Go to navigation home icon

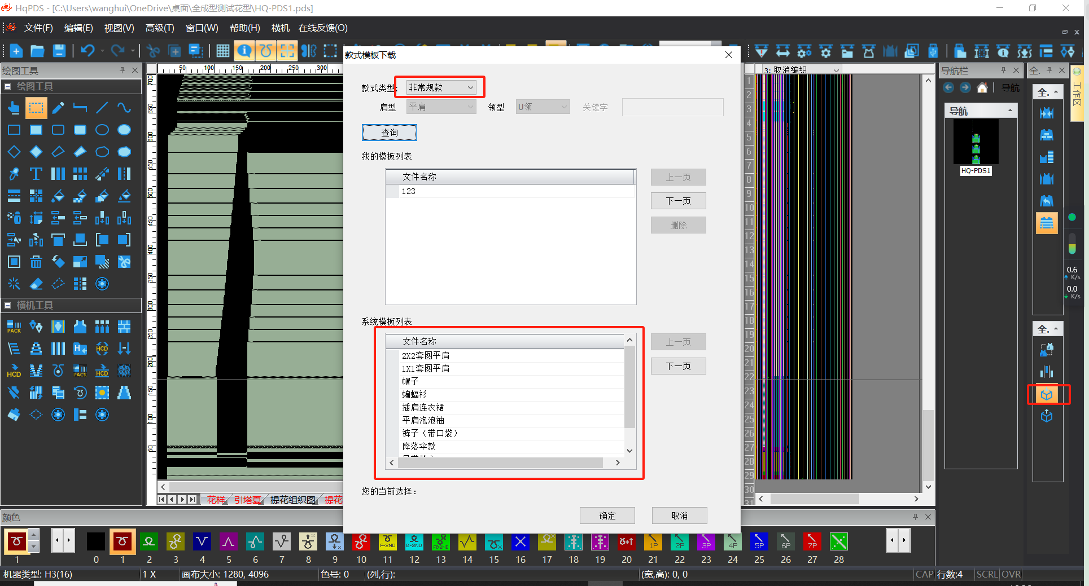point(982,87)
